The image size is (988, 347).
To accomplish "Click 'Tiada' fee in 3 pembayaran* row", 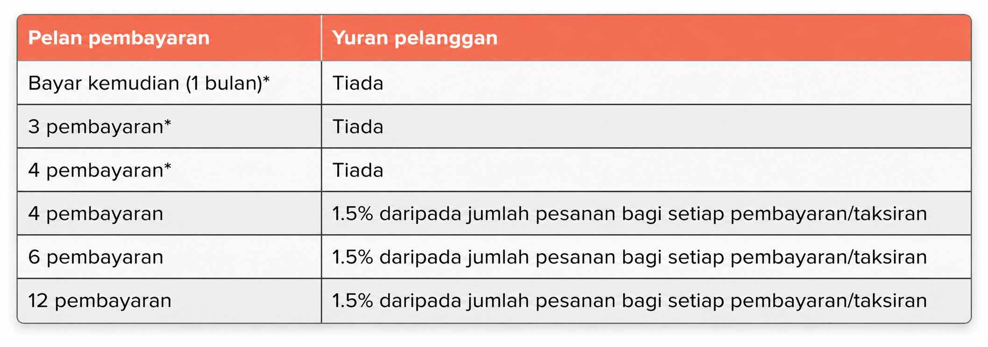I will click(x=358, y=127).
